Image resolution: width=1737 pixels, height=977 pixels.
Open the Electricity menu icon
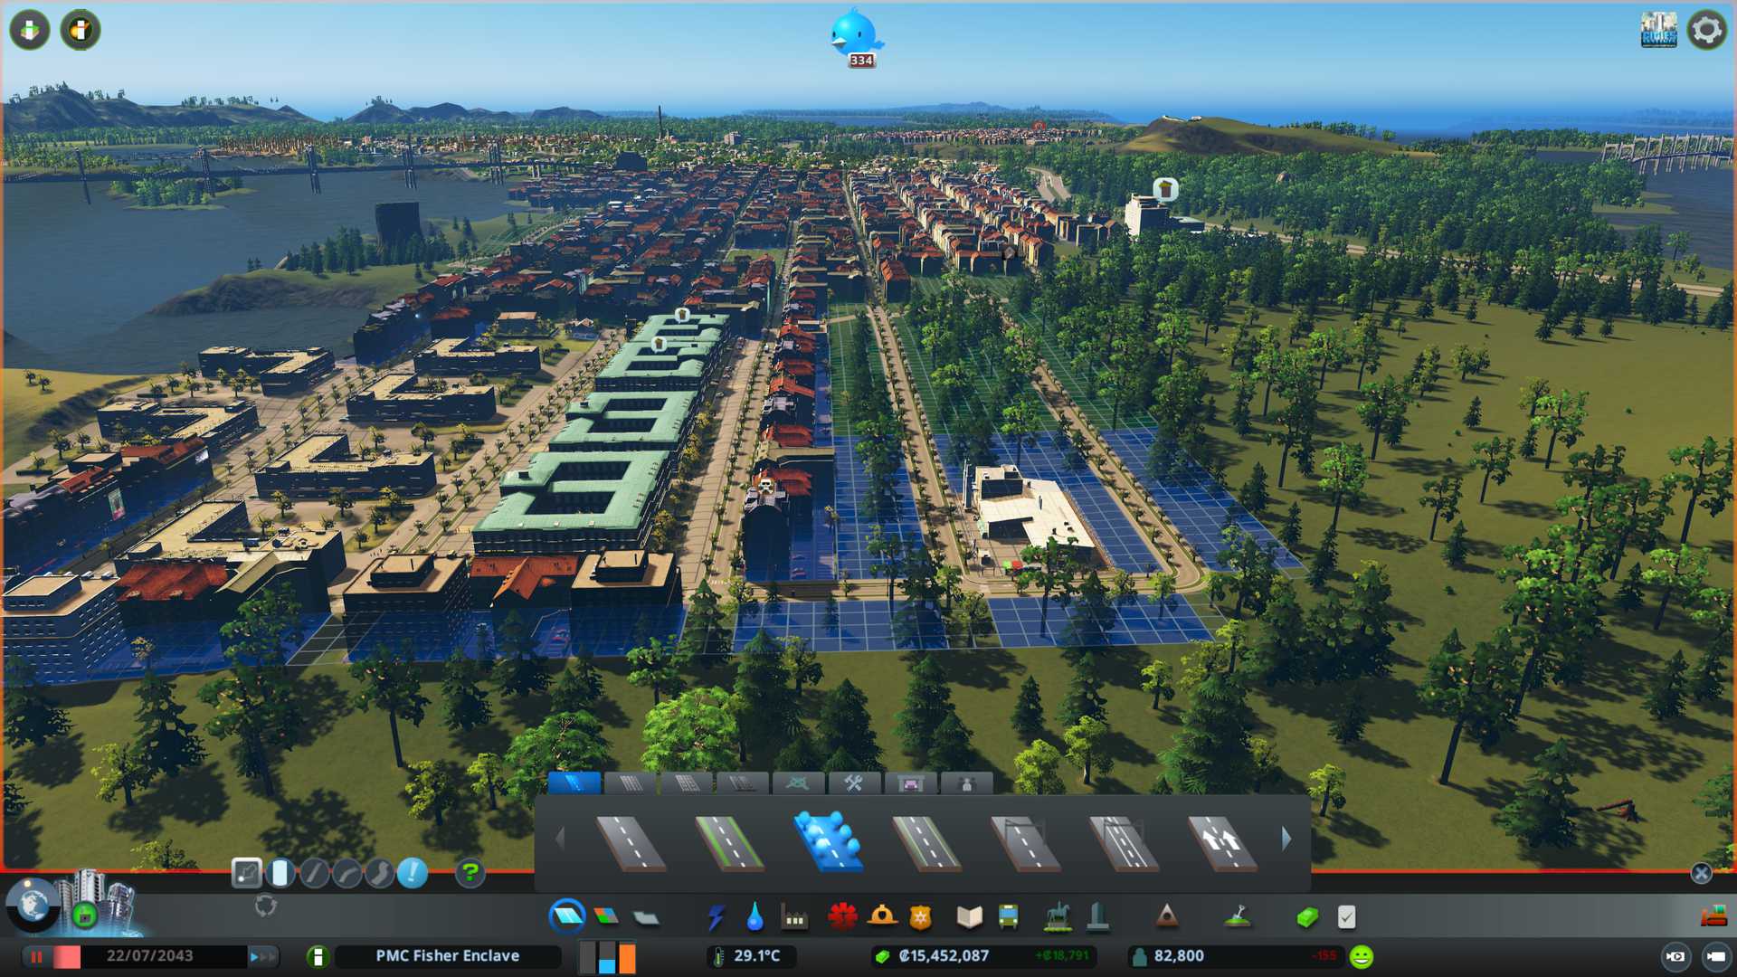click(716, 917)
